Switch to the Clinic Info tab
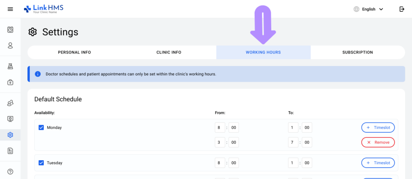The width and height of the screenshot is (412, 179). point(169,52)
